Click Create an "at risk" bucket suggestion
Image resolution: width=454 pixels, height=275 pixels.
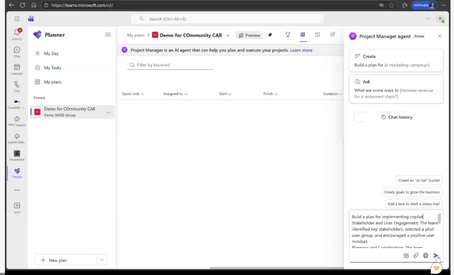[419, 180]
